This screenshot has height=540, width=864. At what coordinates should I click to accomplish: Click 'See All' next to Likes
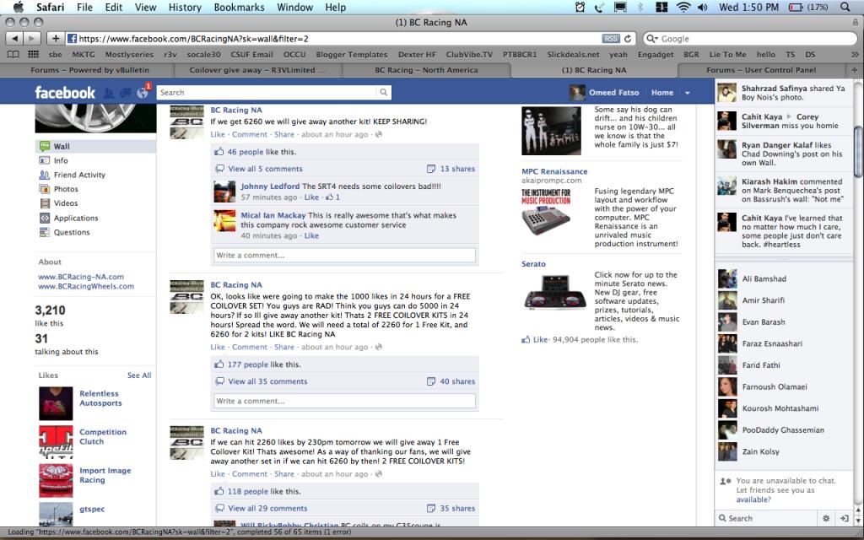point(139,375)
